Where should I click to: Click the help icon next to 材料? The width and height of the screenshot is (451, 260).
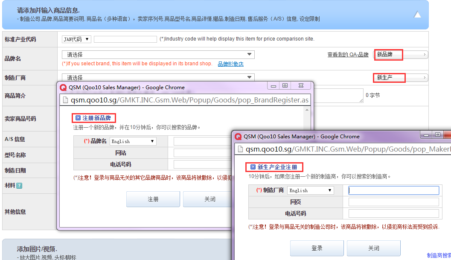(x=19, y=186)
